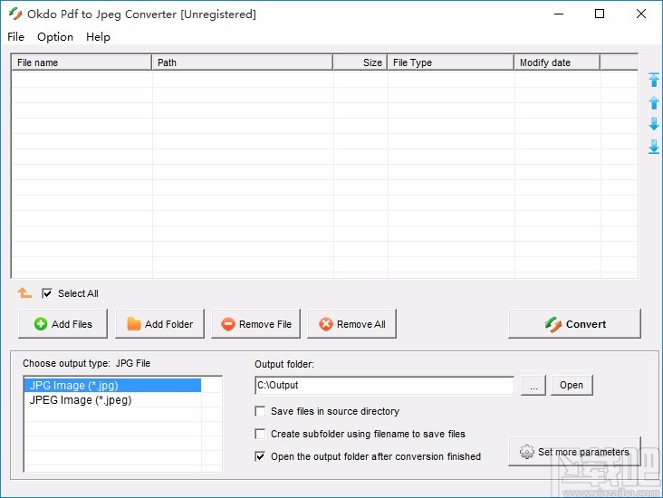
Task: Select JPEG Image (*.jpeg) output type
Action: pos(112,400)
